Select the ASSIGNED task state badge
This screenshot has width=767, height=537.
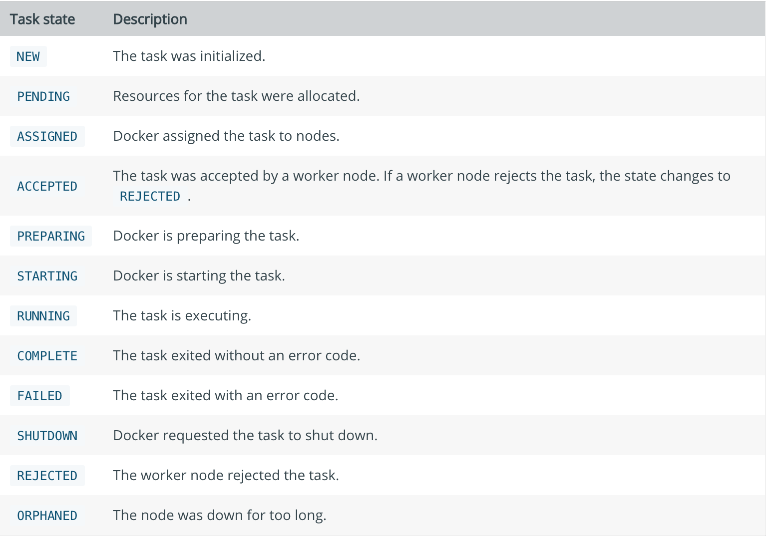(47, 136)
